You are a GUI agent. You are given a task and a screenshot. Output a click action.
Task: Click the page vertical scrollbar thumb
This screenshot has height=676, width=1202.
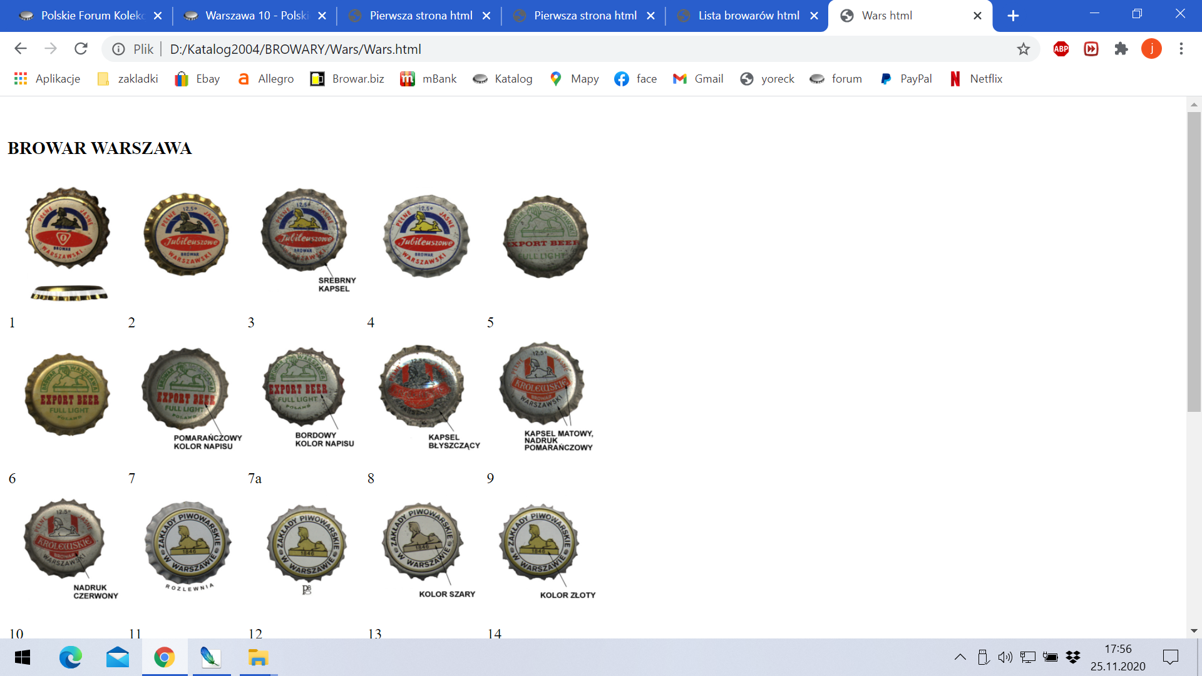click(x=1194, y=262)
